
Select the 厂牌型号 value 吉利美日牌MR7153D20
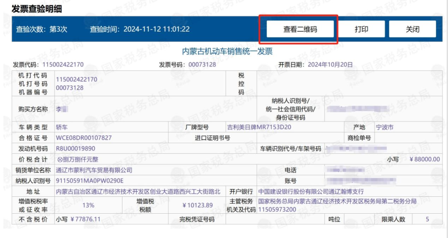coord(259,127)
